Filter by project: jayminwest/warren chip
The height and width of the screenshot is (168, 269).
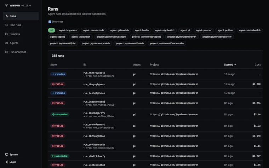182,37
